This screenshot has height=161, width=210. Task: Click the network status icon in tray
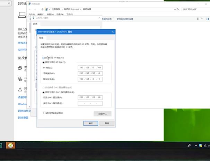coord(205,145)
